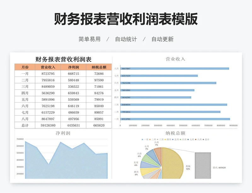Click the 700000 axis label in profit chart
Screen dimensions: 252x193
coord(20,139)
